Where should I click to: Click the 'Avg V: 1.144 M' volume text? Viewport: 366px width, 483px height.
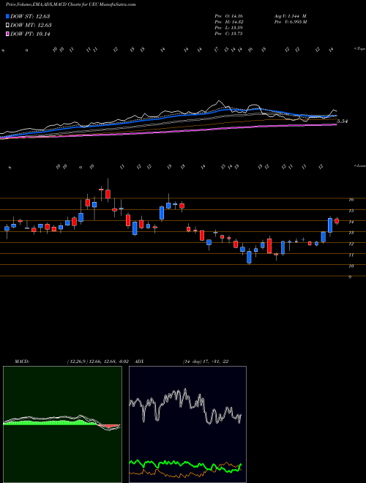coord(290,15)
